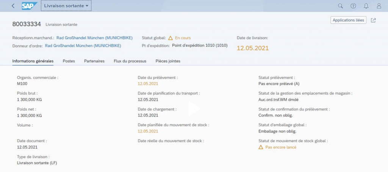Click the En cours warning triangle icon
388x172 pixels.
click(x=171, y=38)
